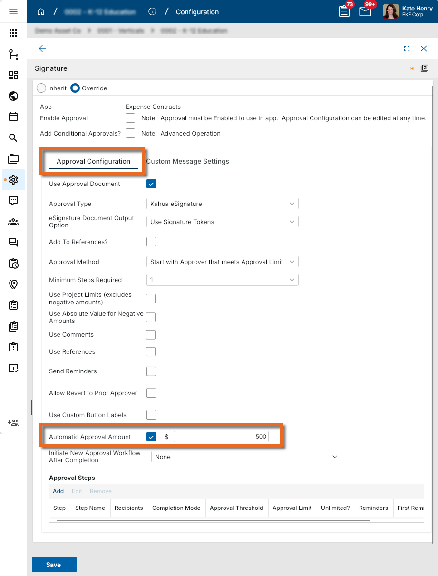Open the globe icon in sidebar
This screenshot has width=438, height=576.
pyautogui.click(x=13, y=96)
